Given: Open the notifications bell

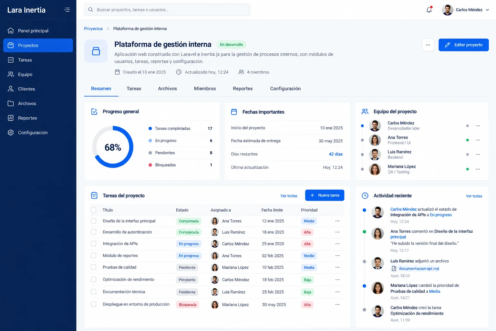Looking at the screenshot, I should click(429, 10).
